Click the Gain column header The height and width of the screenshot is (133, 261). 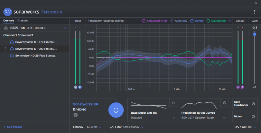(255, 21)
